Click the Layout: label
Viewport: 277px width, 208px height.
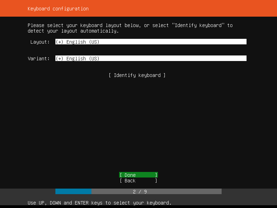[x=40, y=42]
